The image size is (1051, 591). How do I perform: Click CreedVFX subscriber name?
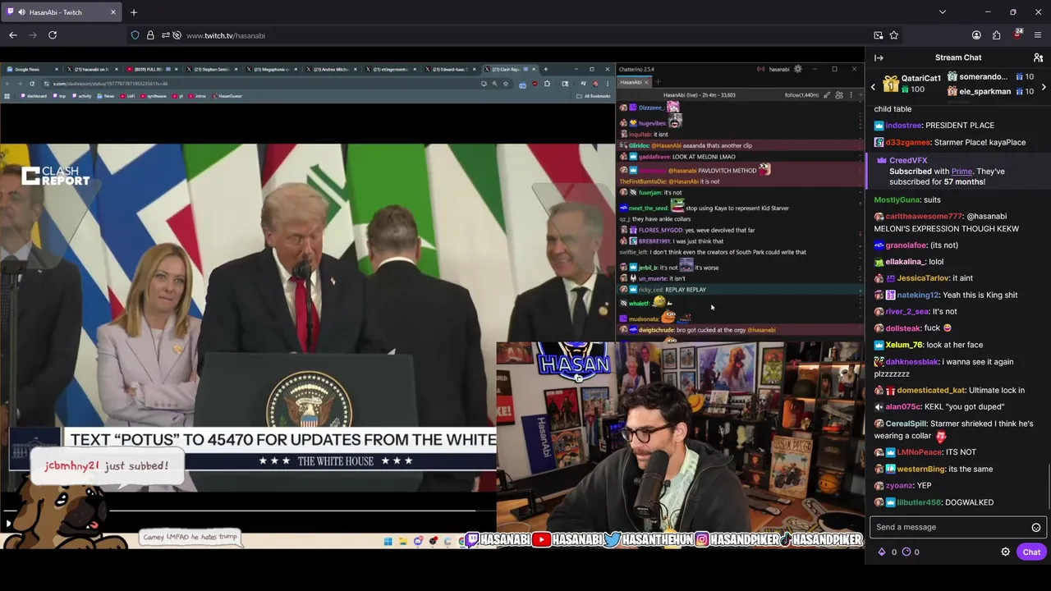pos(908,161)
